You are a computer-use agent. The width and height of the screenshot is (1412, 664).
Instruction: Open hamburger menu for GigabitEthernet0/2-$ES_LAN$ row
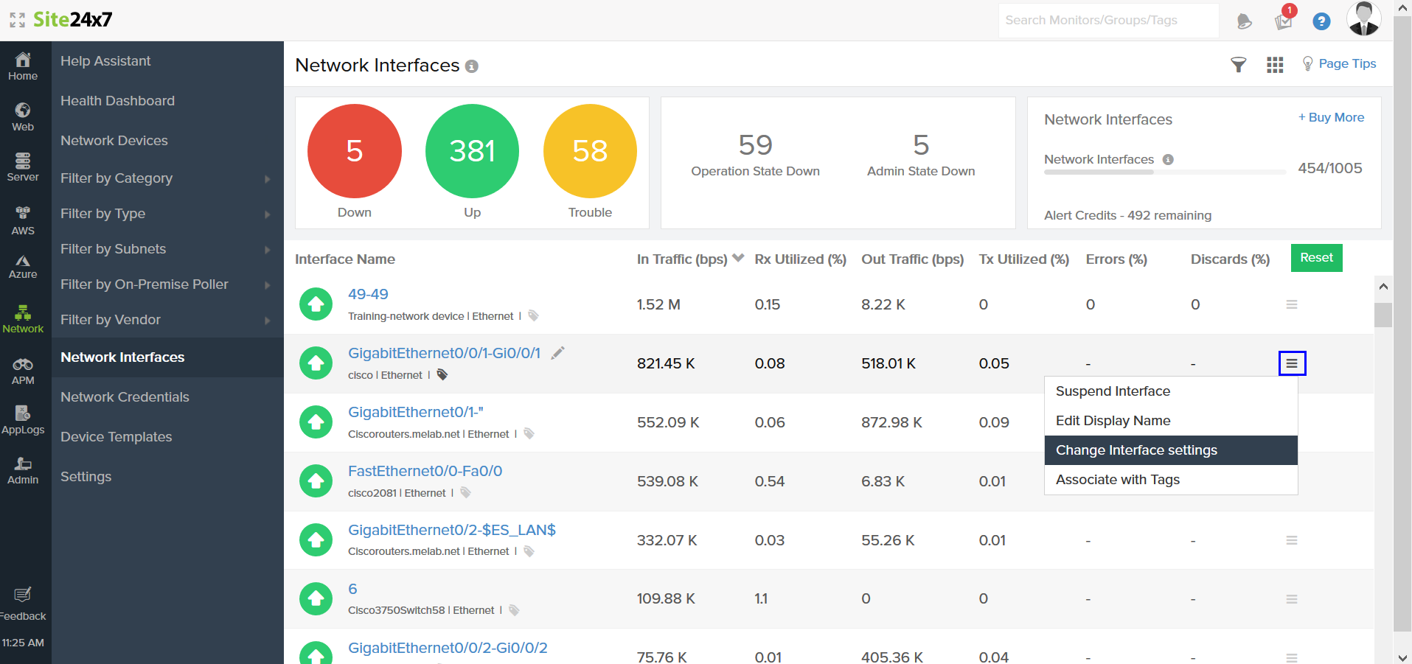1292,540
